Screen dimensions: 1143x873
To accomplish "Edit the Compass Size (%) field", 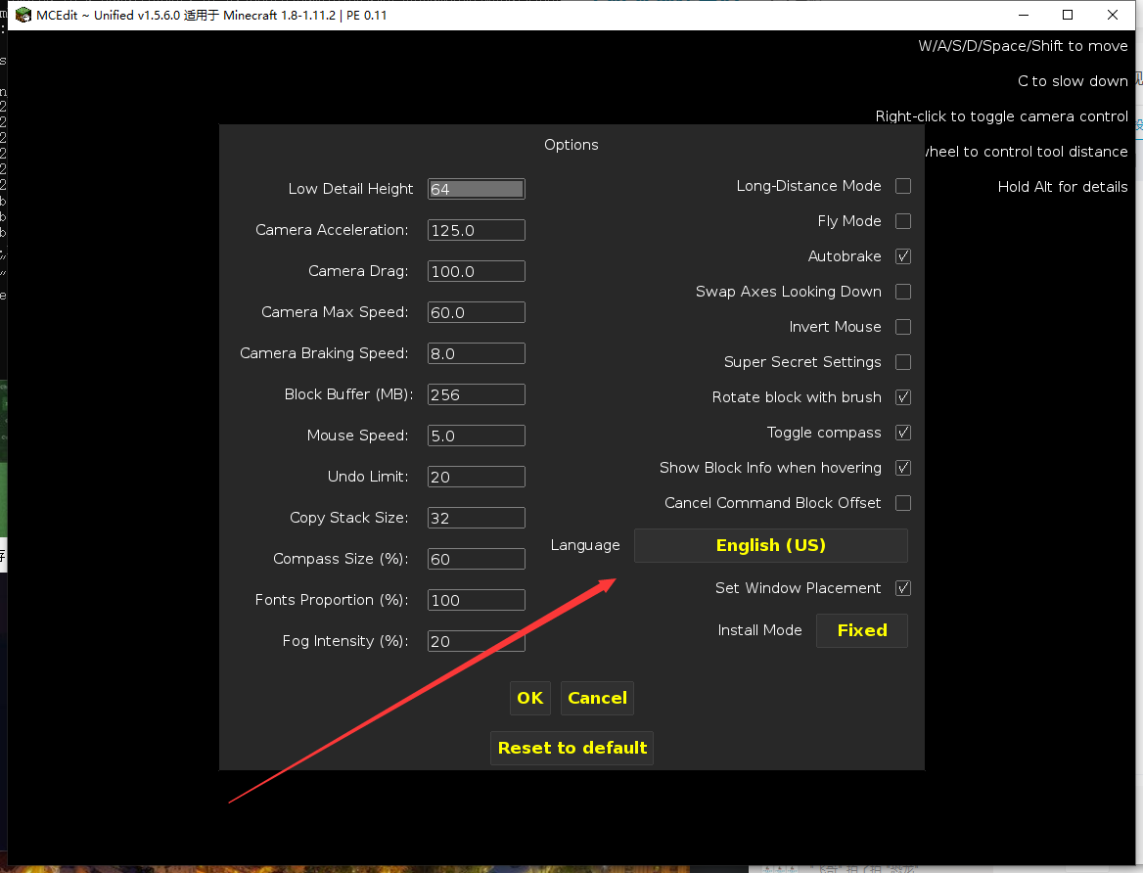I will 476,559.
